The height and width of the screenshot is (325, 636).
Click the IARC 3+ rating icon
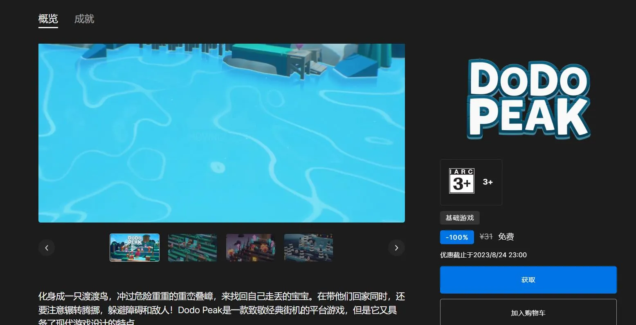[x=462, y=181]
